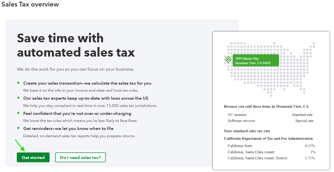Select the Santa Clara county District 1.75% row
Viewport: 334px width, 172px height.
pyautogui.click(x=271, y=158)
